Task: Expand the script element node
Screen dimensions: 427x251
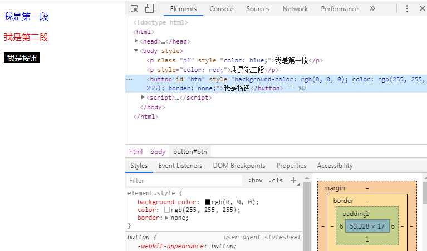Action: coord(143,97)
